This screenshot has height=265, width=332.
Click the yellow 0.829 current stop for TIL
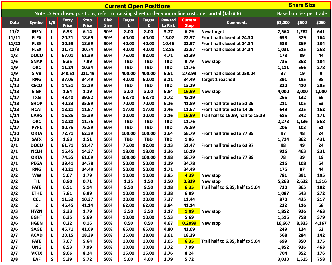(189, 181)
